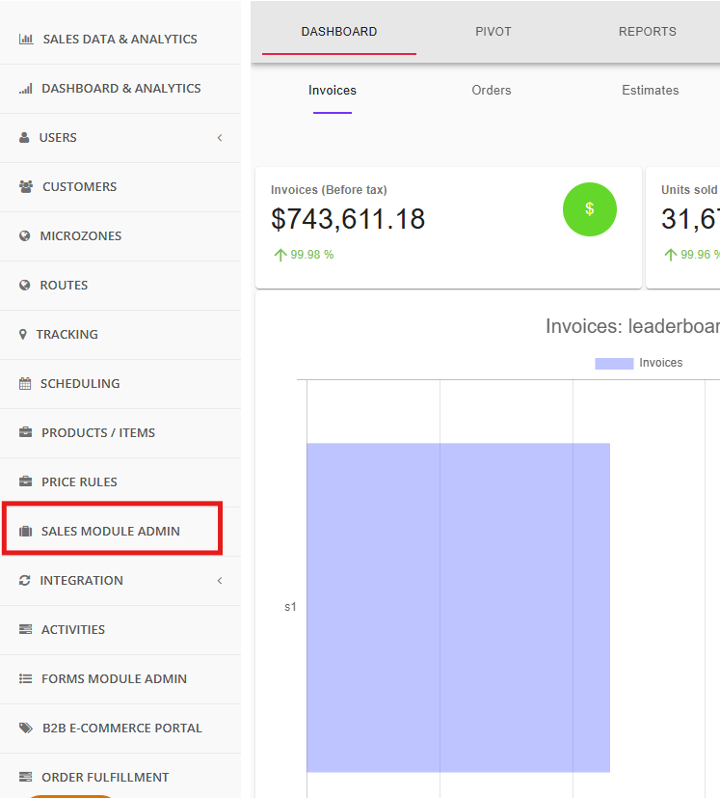Click the Dashboard & Analytics signal-bars icon

click(26, 89)
